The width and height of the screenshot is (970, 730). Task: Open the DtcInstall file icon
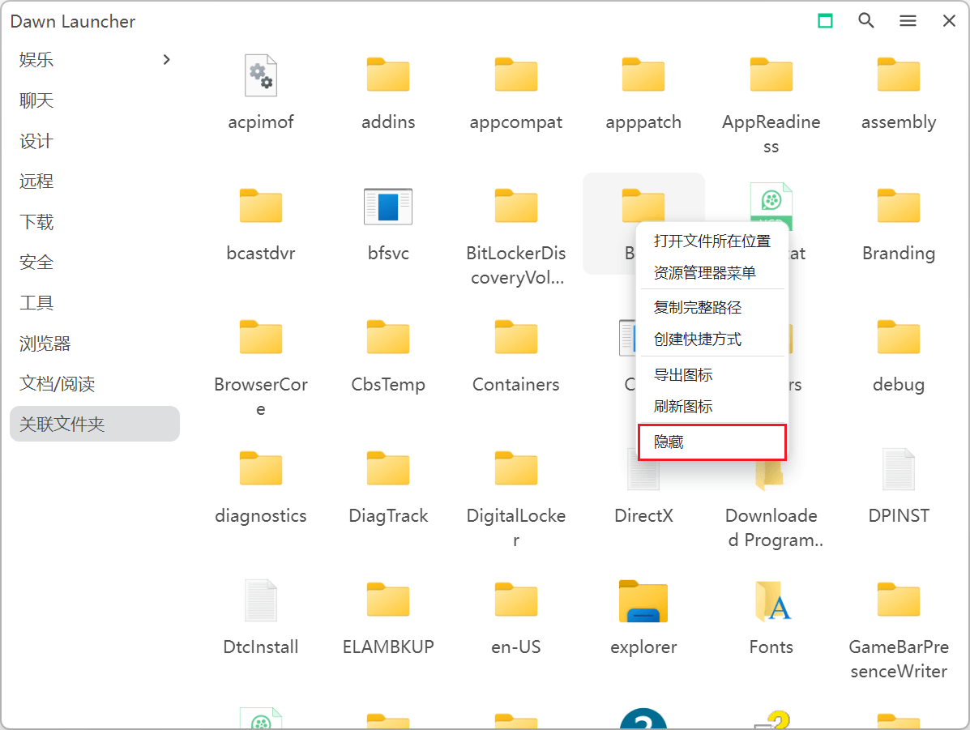(260, 600)
